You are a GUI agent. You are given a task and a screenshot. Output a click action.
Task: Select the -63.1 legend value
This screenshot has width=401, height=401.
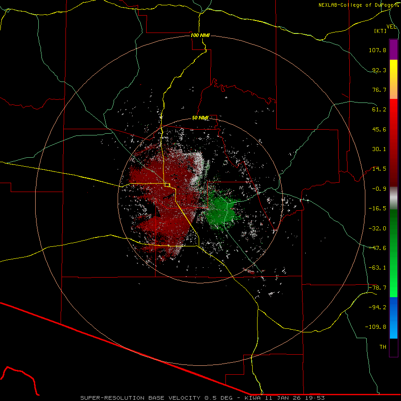pos(377,268)
